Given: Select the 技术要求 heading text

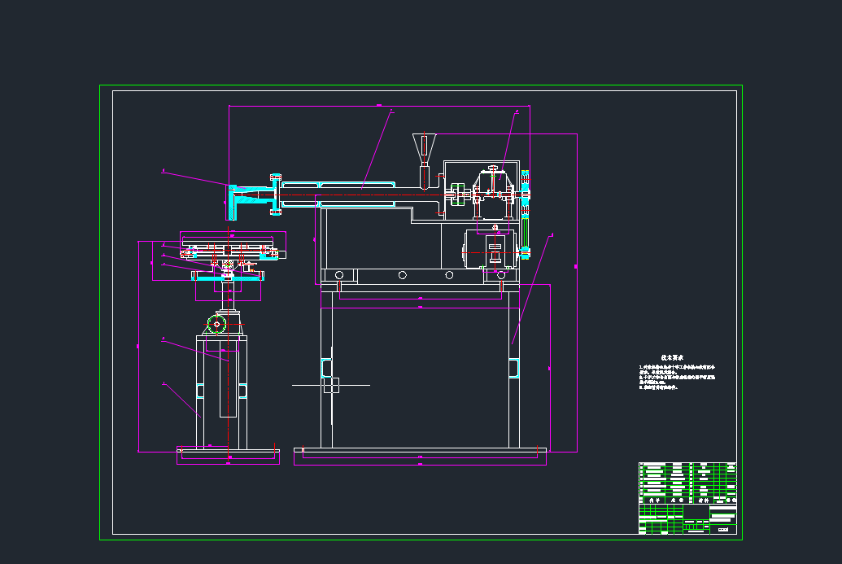Looking at the screenshot, I should point(672,358).
